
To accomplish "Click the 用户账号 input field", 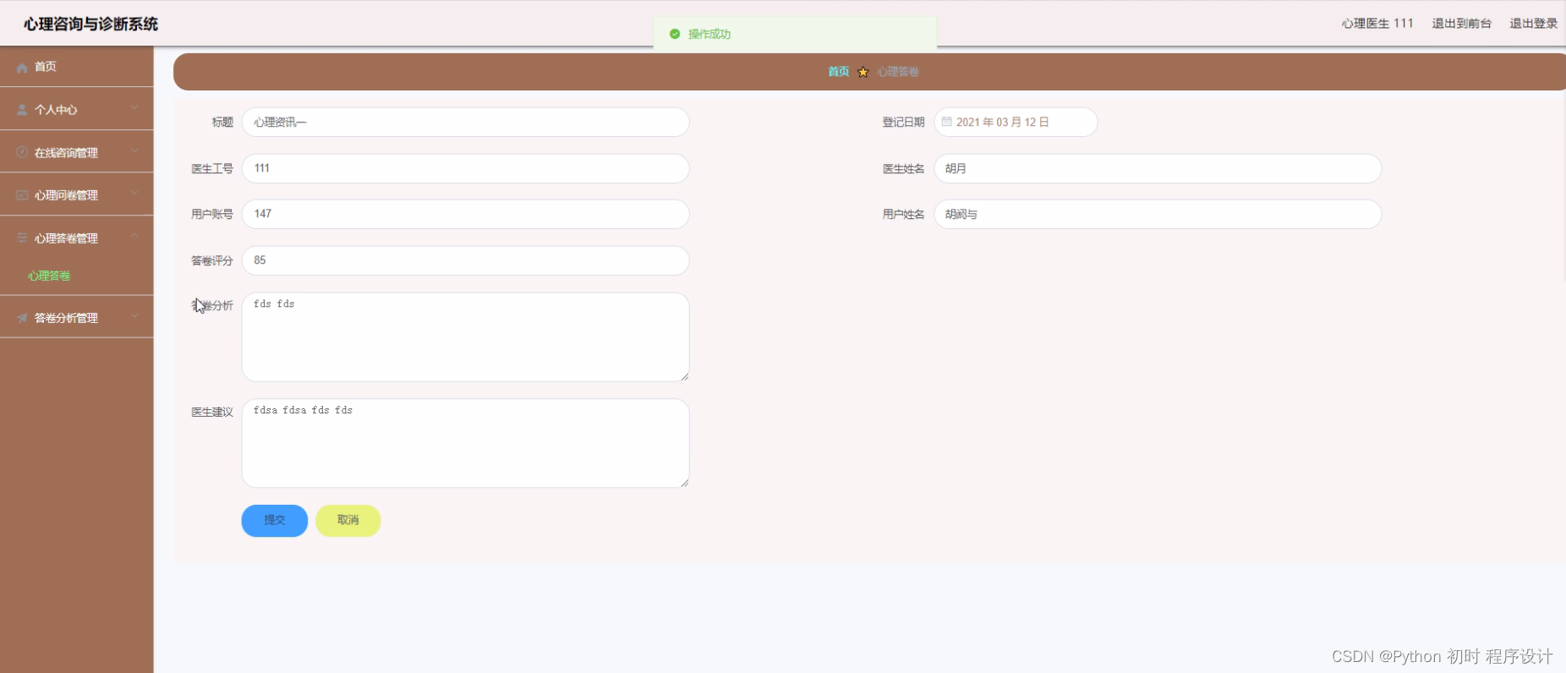I will (466, 214).
